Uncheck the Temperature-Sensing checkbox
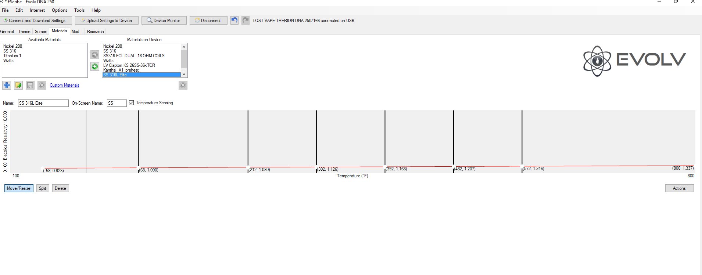The width and height of the screenshot is (702, 275). pos(132,103)
